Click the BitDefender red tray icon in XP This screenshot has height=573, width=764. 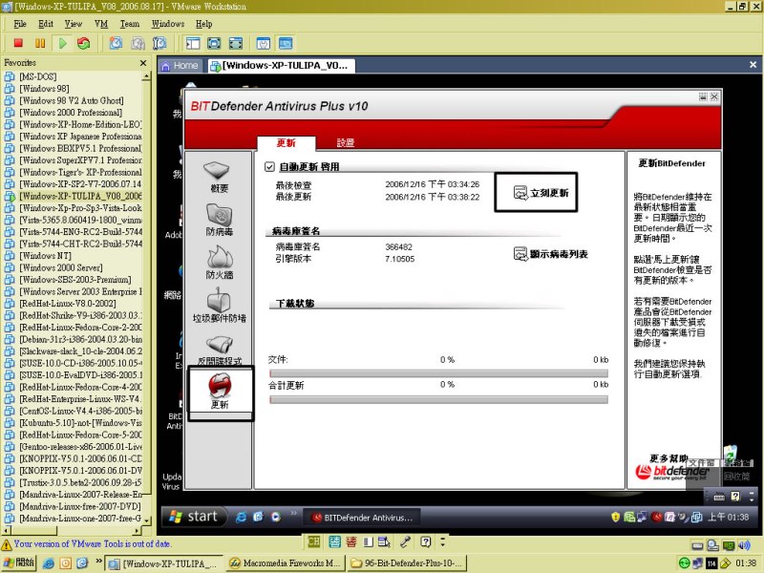(x=657, y=517)
